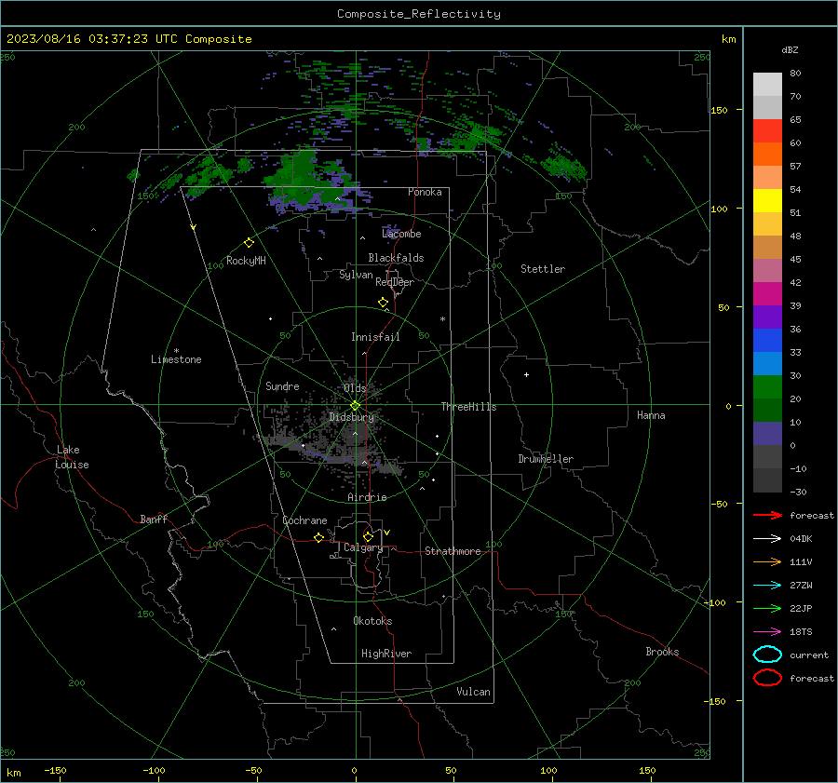
Task: Click the Stettler city label
Action: coord(543,269)
